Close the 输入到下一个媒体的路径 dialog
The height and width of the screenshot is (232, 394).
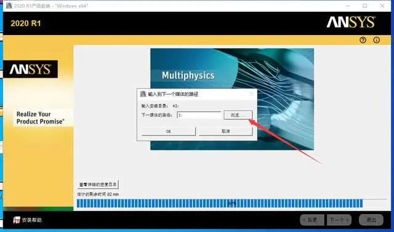pyautogui.click(x=251, y=94)
